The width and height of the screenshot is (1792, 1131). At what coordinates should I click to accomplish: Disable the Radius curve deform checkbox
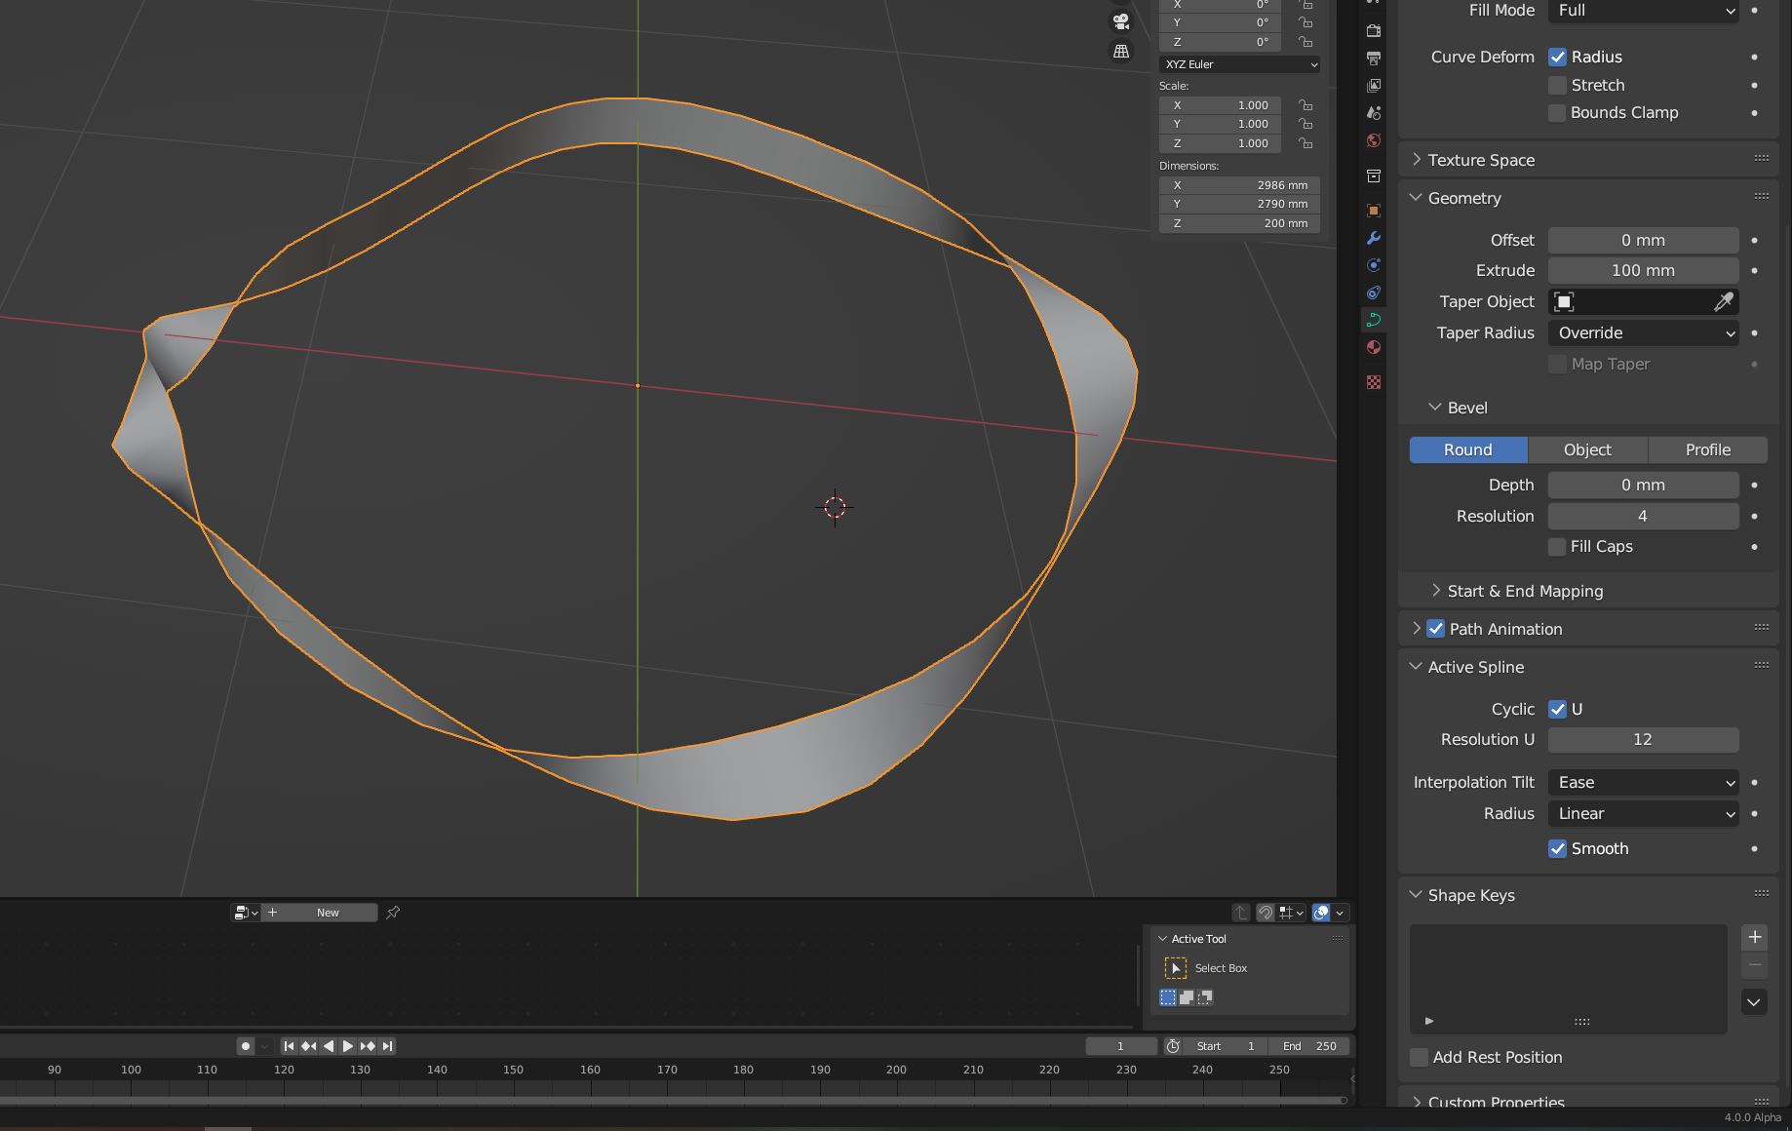1557,58
